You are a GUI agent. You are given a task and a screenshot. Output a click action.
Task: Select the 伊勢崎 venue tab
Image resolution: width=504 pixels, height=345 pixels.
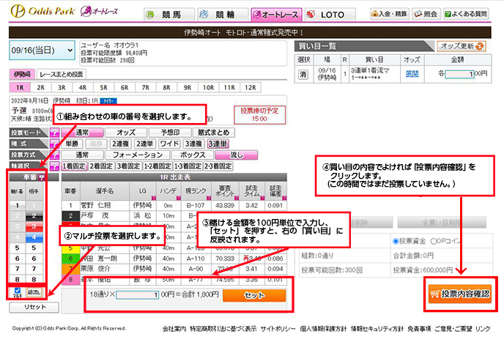22,74
